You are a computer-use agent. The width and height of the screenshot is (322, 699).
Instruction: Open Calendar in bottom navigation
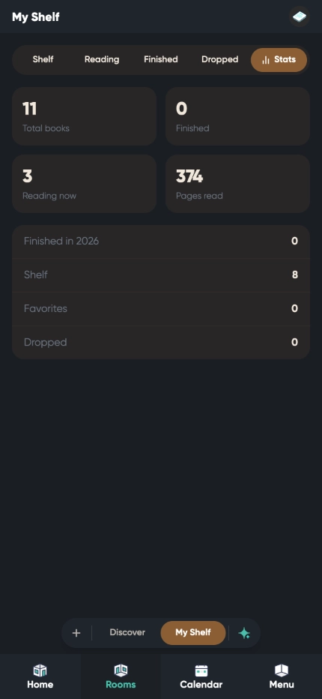(201, 676)
